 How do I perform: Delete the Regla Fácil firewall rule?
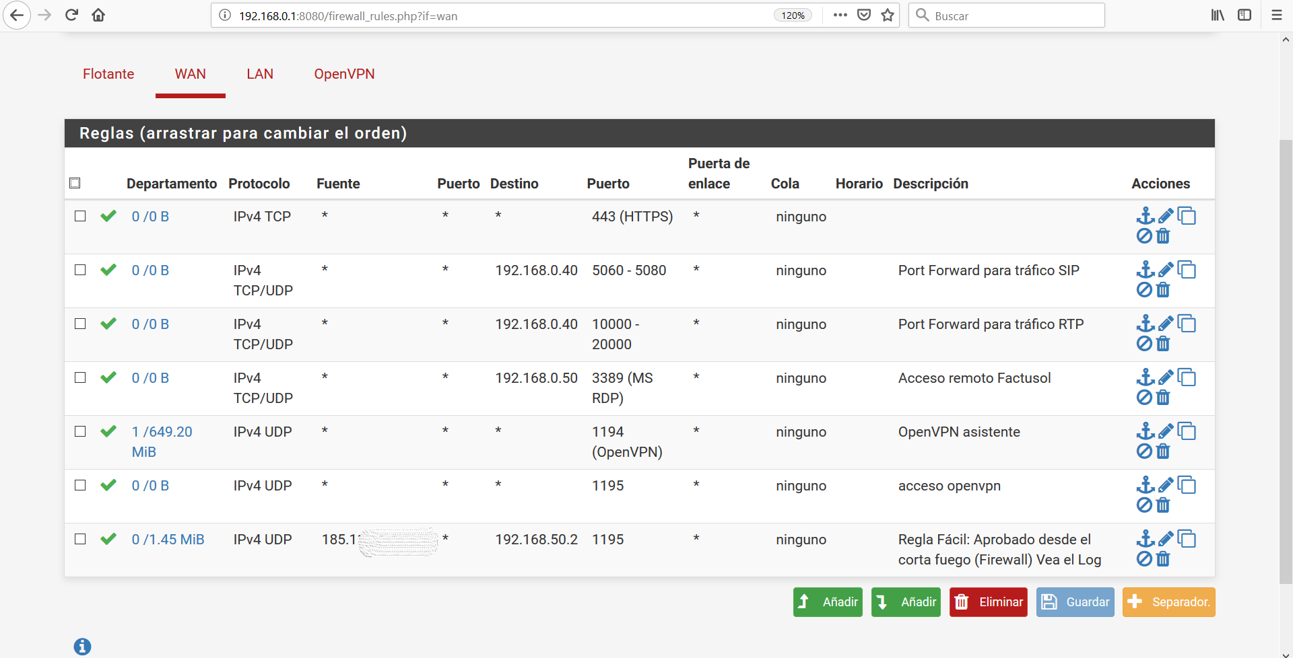point(1163,559)
